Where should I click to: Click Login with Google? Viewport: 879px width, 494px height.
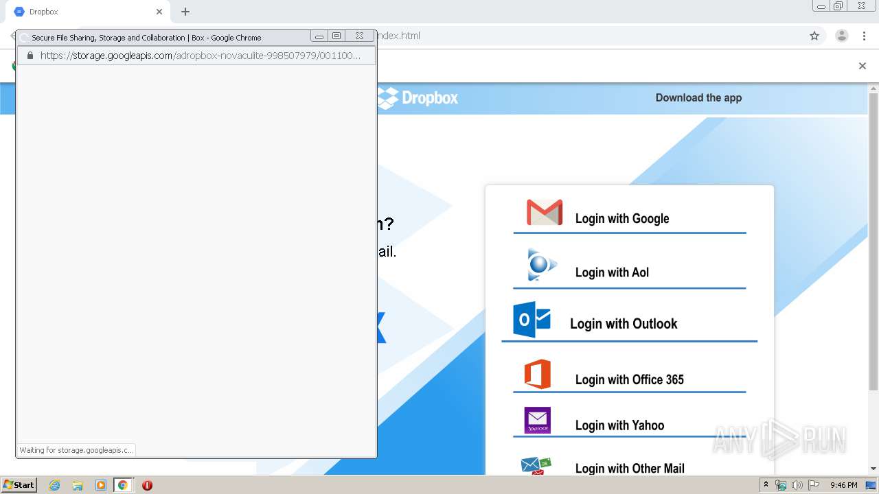622,218
